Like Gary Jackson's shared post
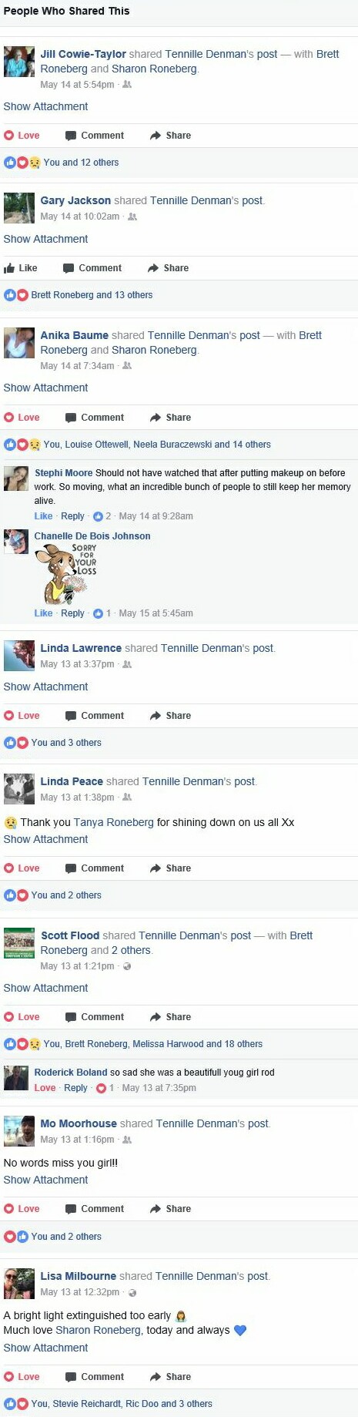 (21, 268)
